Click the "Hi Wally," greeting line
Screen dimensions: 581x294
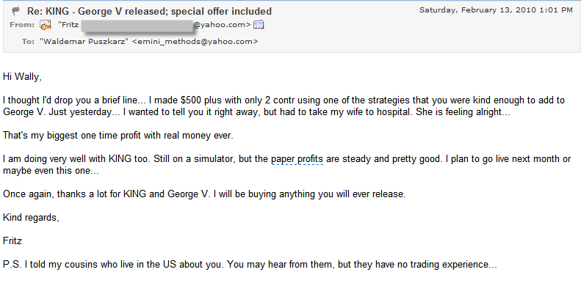click(22, 77)
